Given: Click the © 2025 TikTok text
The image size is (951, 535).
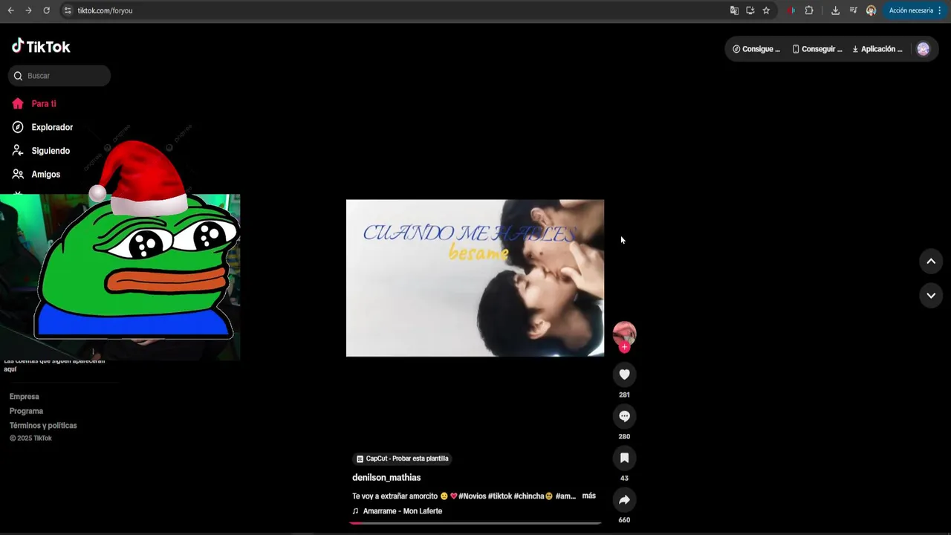Looking at the screenshot, I should (30, 438).
